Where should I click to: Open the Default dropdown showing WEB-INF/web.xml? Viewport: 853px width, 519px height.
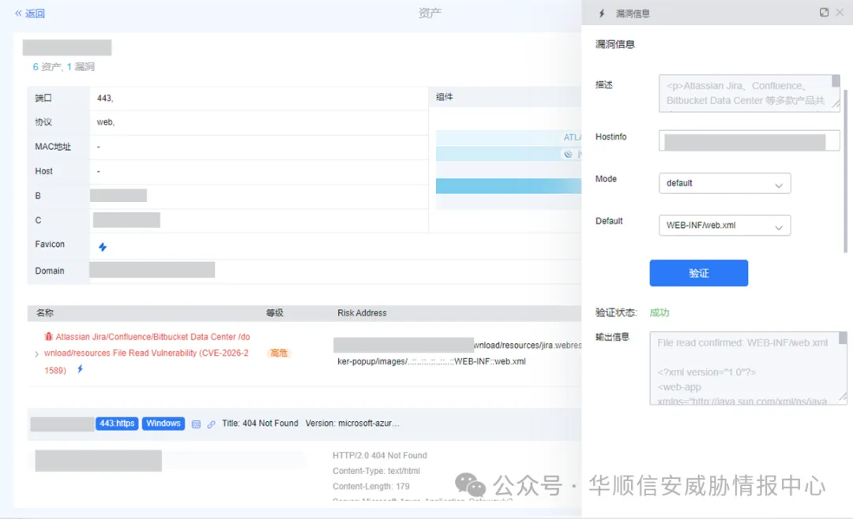point(724,226)
